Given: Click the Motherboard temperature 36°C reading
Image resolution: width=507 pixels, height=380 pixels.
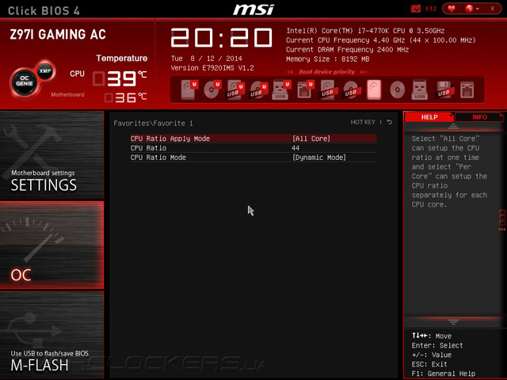Looking at the screenshot, I should pos(126,97).
